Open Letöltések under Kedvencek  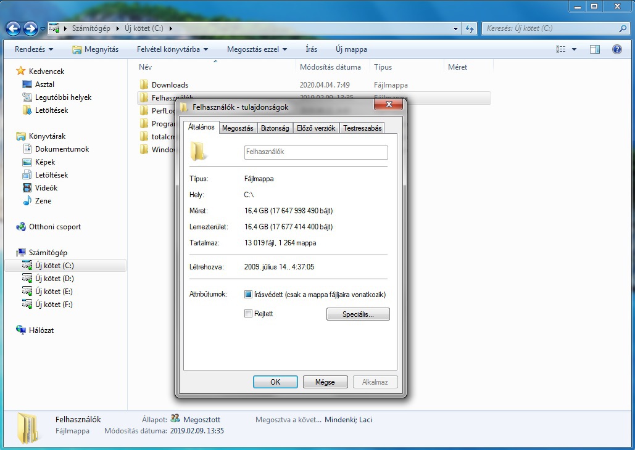[x=51, y=110]
